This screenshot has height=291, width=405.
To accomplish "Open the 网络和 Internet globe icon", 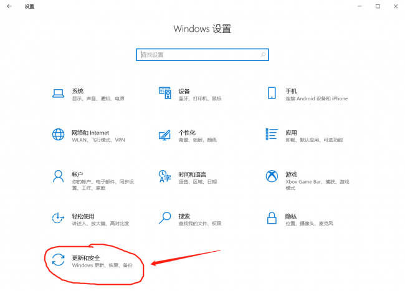I will pyautogui.click(x=58, y=134).
